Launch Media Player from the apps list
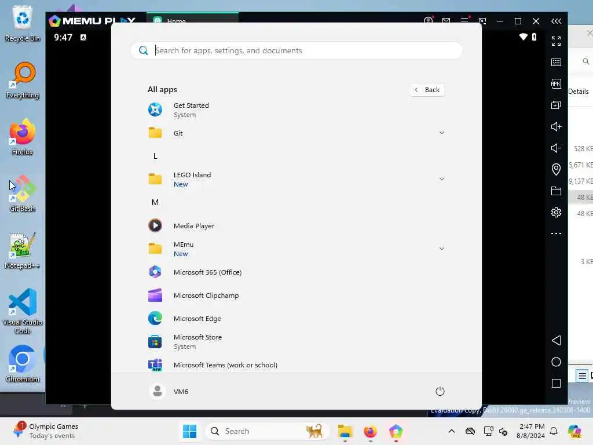Viewport: 593px width, 445px height. click(x=296, y=225)
